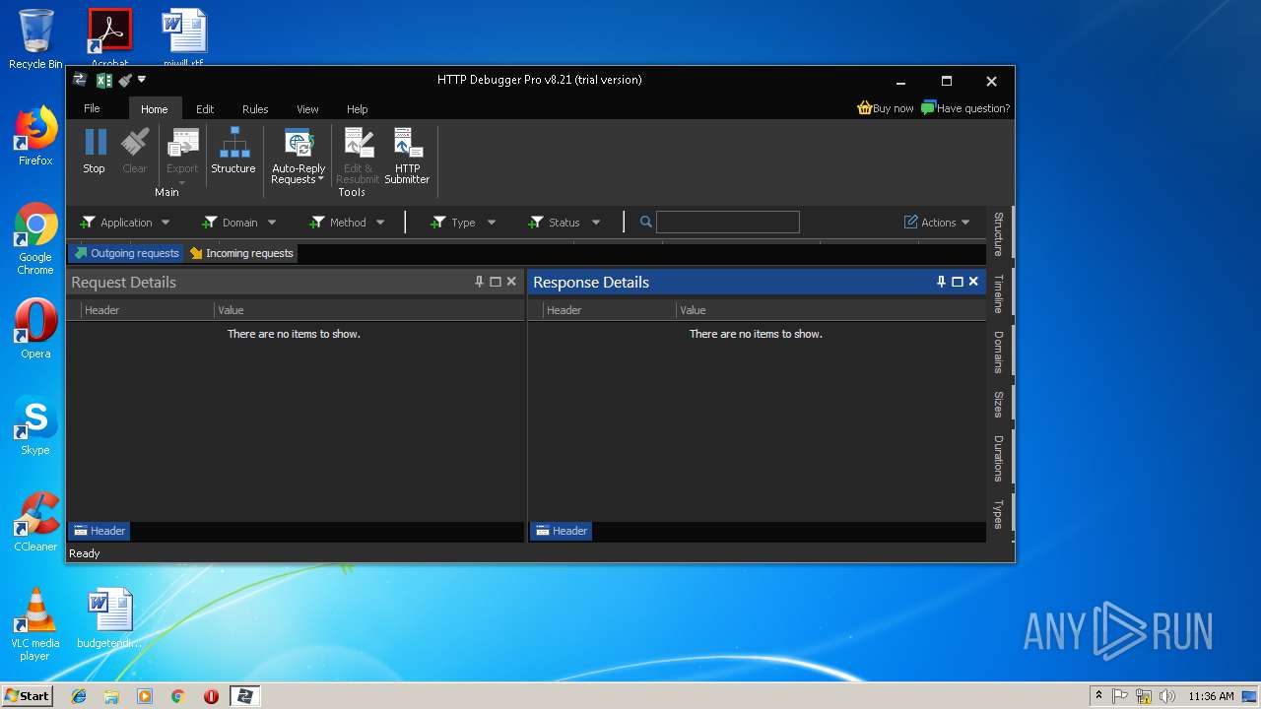This screenshot has height=709, width=1261.
Task: Click the Excel export quick-access icon
Action: [103, 80]
